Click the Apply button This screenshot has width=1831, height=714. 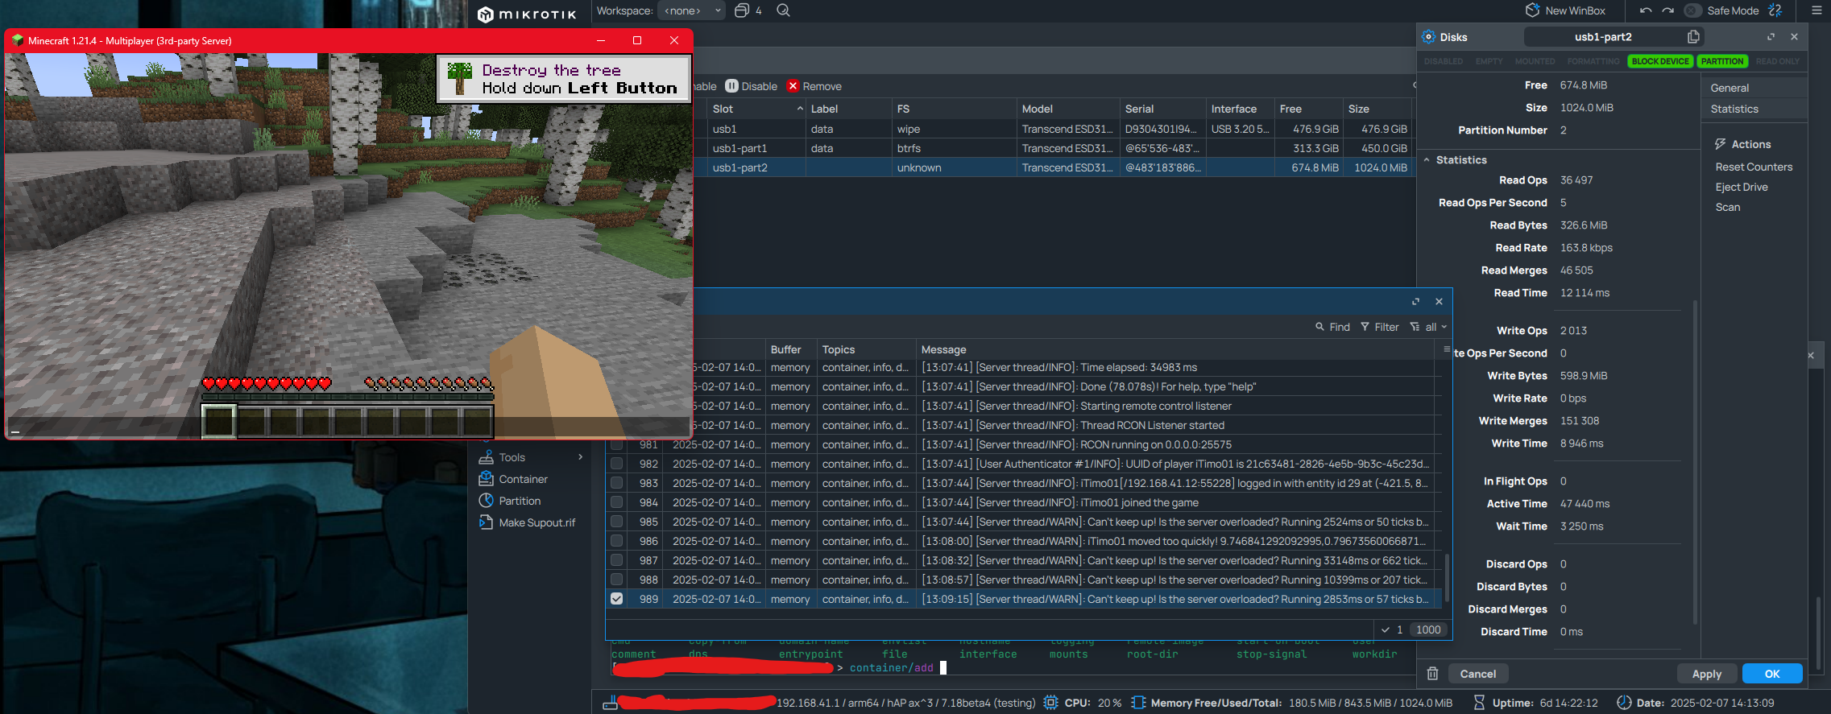click(1707, 674)
